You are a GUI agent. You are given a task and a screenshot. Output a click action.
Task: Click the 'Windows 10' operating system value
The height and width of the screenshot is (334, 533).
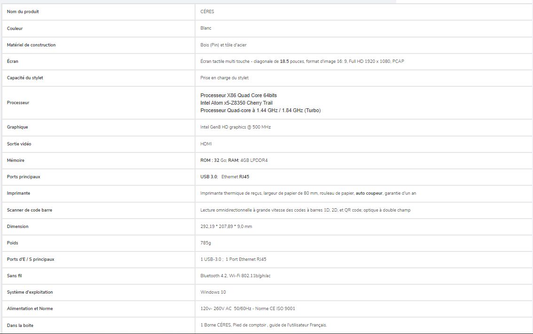[x=213, y=292]
